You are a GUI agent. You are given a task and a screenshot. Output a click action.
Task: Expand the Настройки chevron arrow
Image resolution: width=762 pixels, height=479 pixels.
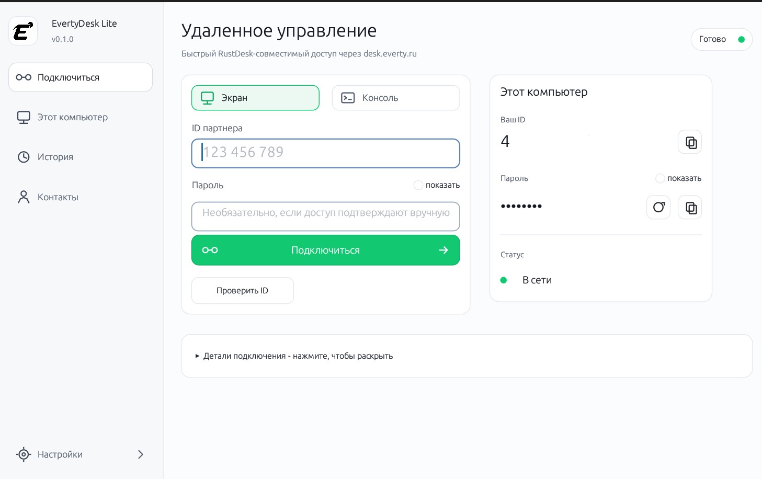click(140, 454)
